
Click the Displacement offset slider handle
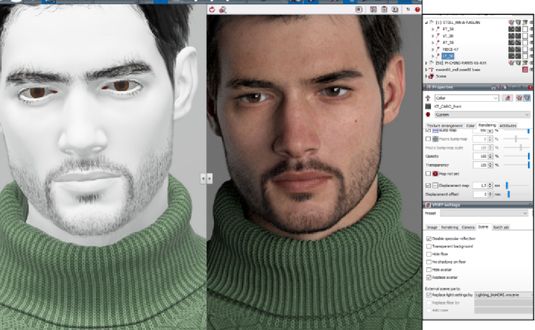pos(508,194)
